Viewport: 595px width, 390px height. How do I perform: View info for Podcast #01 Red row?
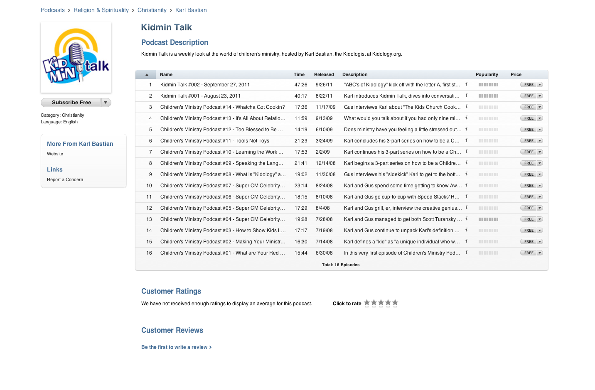(466, 253)
